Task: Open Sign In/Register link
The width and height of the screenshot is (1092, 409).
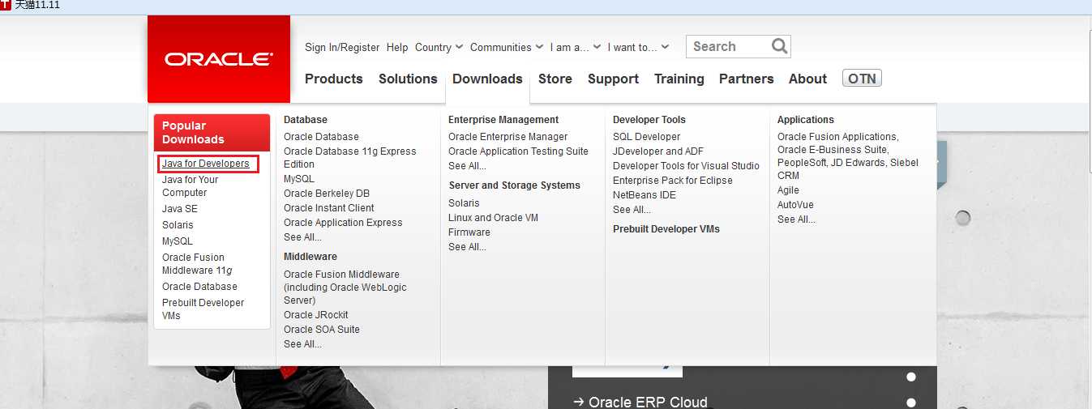Action: coord(342,47)
